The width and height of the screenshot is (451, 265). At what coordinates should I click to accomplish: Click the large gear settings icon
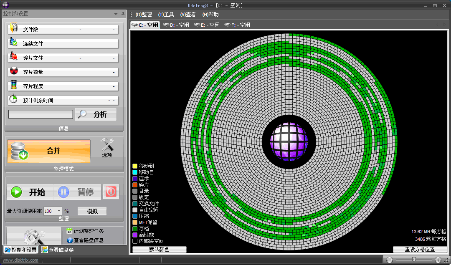click(x=33, y=238)
